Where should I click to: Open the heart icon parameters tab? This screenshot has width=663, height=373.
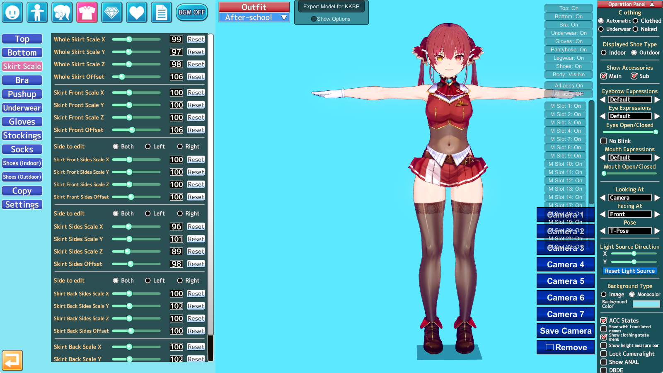[137, 12]
